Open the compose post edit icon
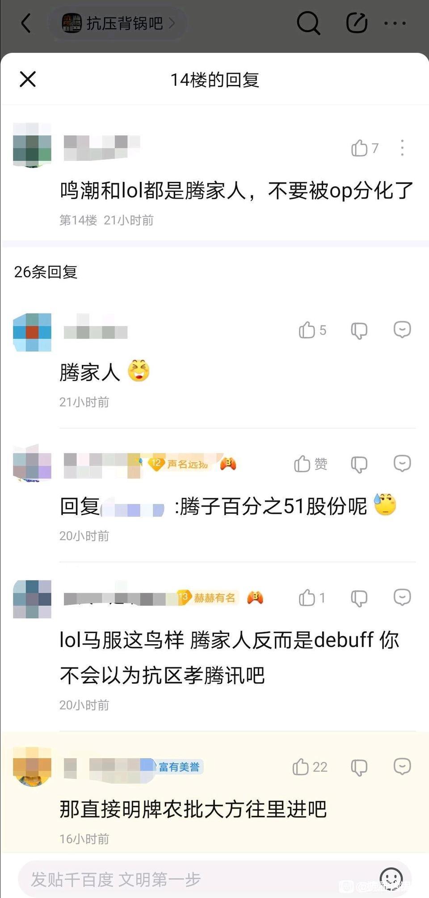 tap(357, 23)
